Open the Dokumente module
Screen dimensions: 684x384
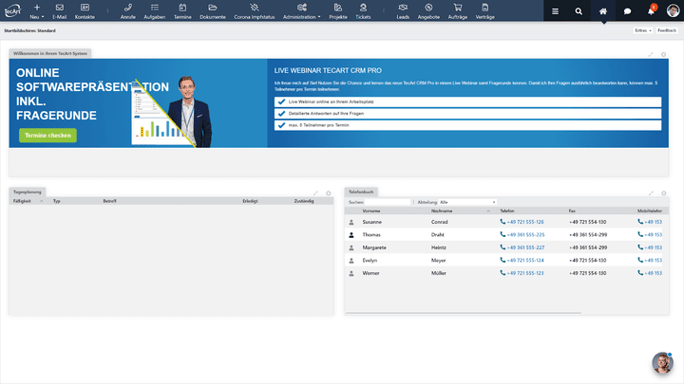coord(213,11)
